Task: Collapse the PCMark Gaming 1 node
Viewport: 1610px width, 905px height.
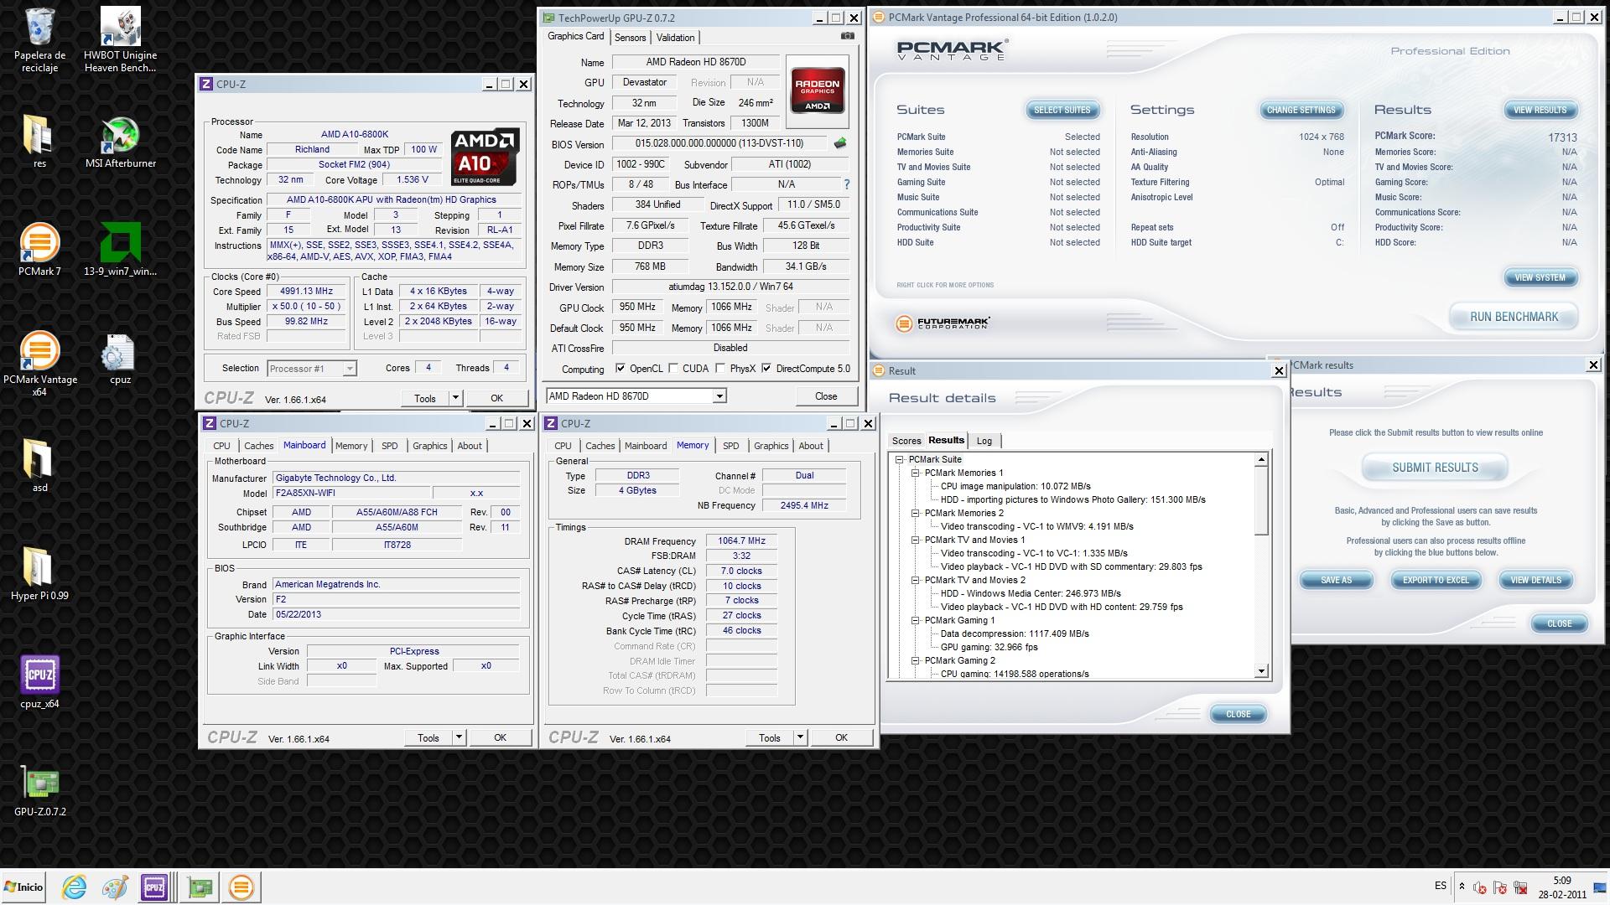Action: click(x=916, y=621)
